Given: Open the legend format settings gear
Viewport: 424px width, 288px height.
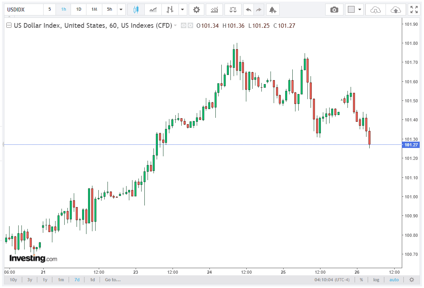Looking at the screenshot, I should (x=190, y=26).
